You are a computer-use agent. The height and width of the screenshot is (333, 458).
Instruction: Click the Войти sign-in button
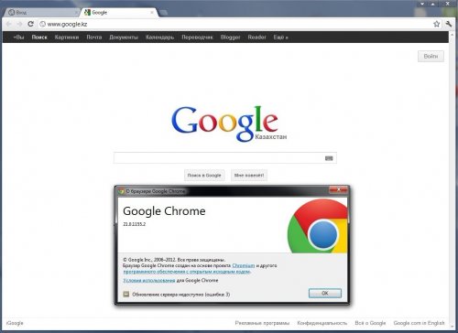[x=431, y=56]
